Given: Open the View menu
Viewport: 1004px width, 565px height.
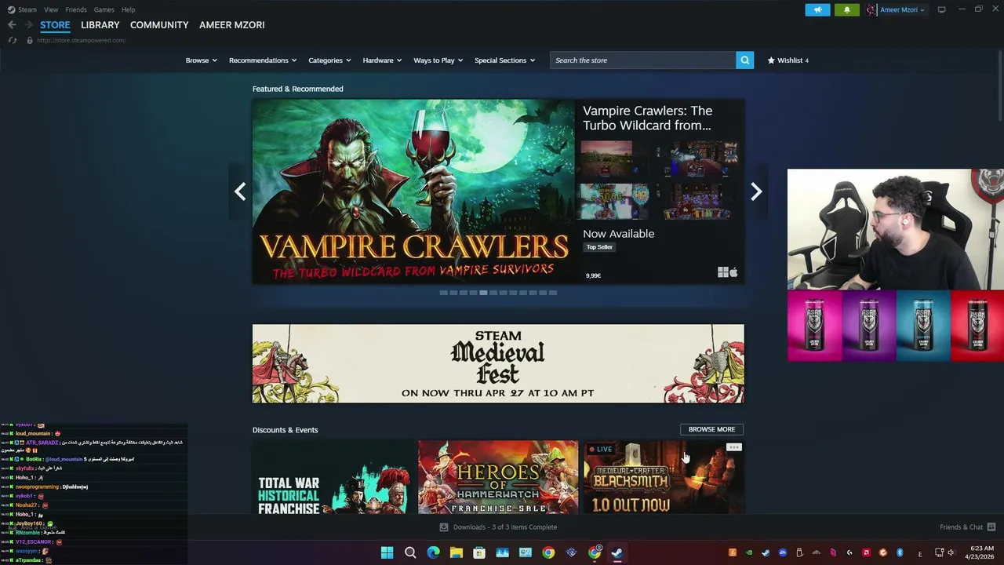Looking at the screenshot, I should 51,9.
